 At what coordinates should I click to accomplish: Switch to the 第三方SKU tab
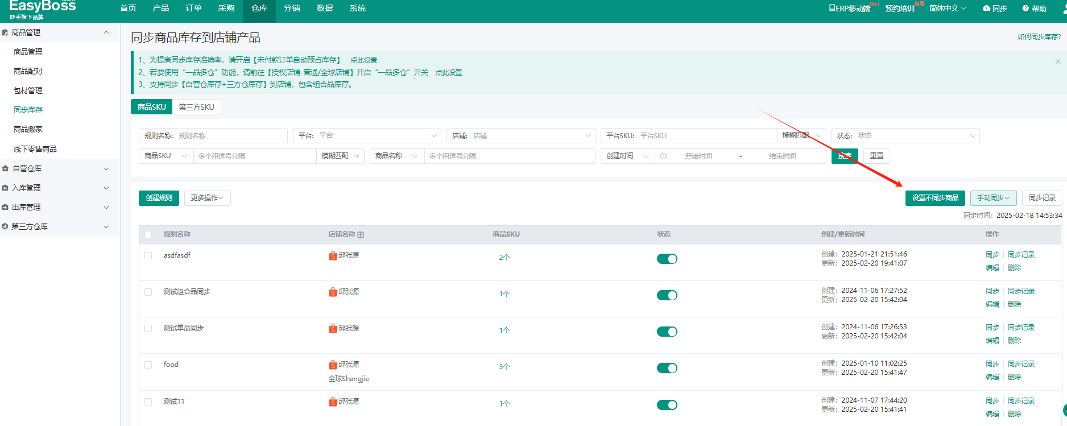[x=196, y=107]
